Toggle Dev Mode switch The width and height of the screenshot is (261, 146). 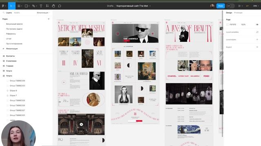pyautogui.click(x=230, y=6)
